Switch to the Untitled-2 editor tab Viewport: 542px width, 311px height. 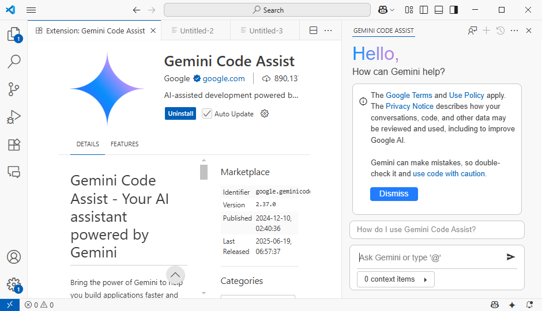pos(196,31)
